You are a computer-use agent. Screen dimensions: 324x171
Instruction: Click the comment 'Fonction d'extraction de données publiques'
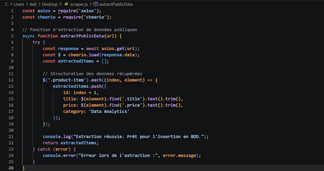(x=80, y=29)
